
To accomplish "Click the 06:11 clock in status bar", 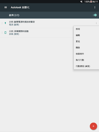I will [95, 2].
